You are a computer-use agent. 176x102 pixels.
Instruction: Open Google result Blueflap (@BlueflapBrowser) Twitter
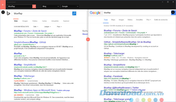(x=121, y=88)
